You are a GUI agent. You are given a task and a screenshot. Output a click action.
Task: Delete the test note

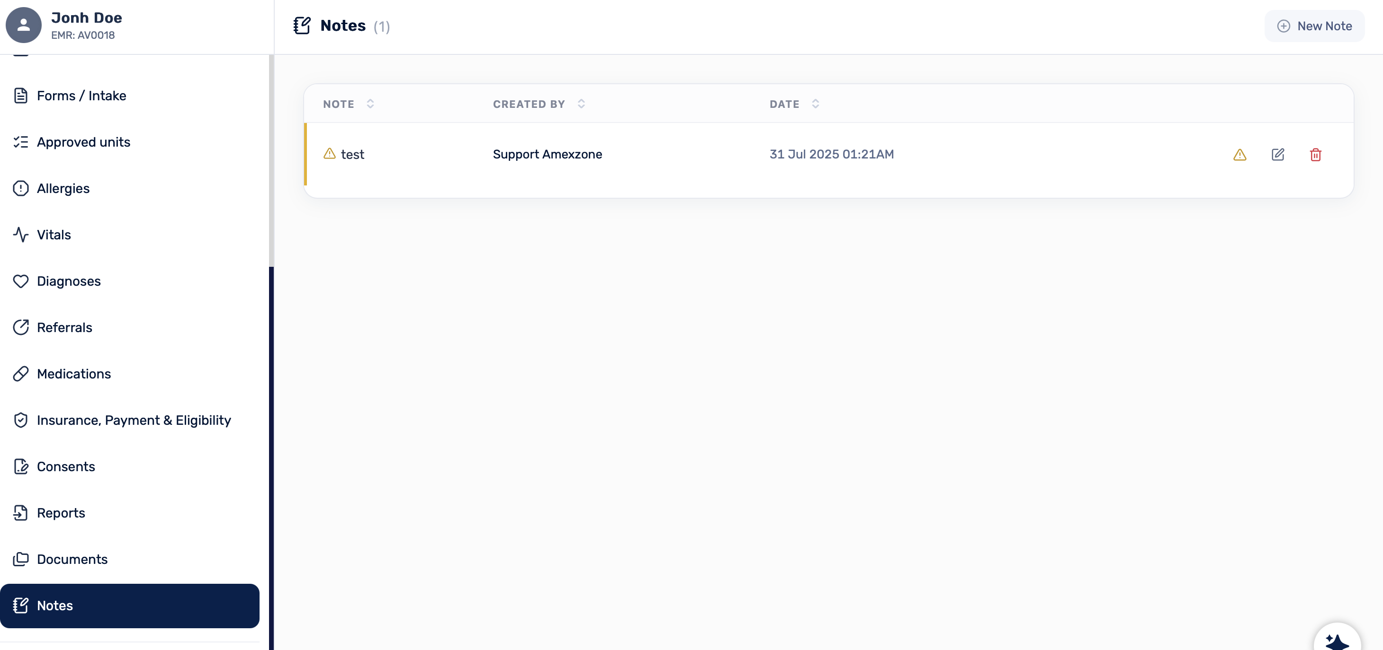[1315, 155]
